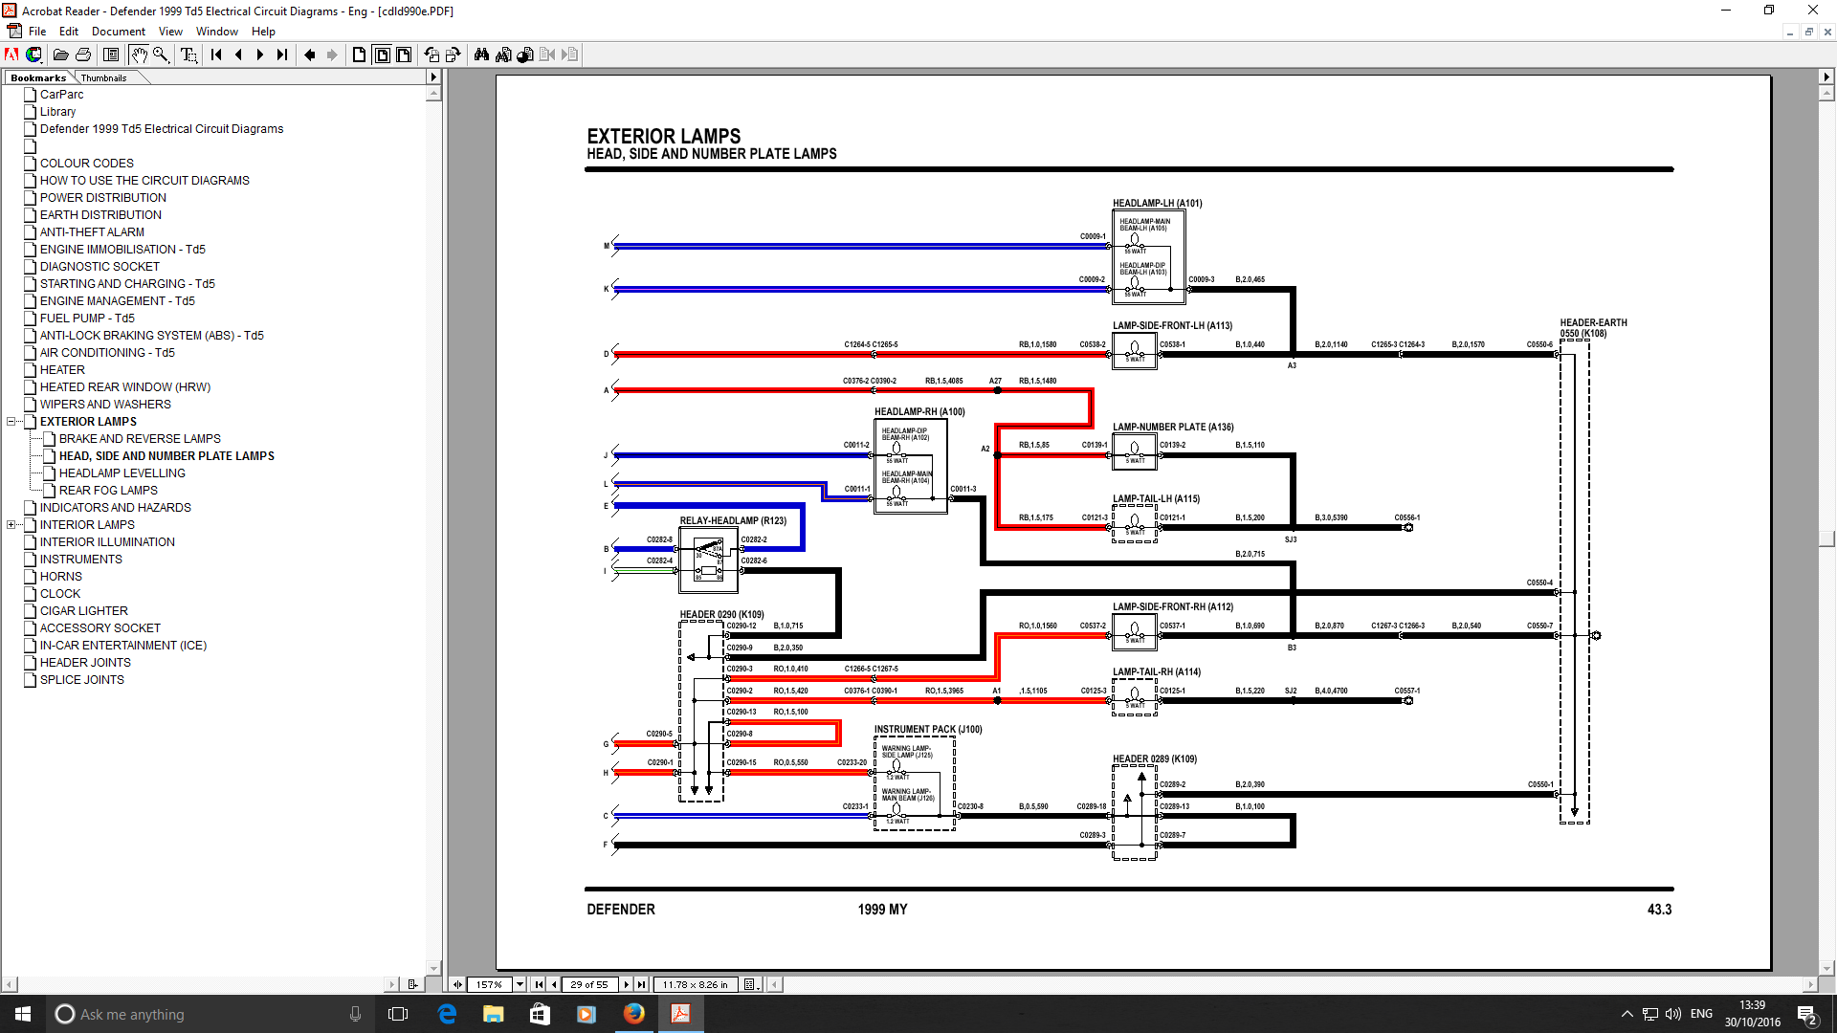Open the zoom level dropdown arrow
1837x1033 pixels.
point(520,984)
